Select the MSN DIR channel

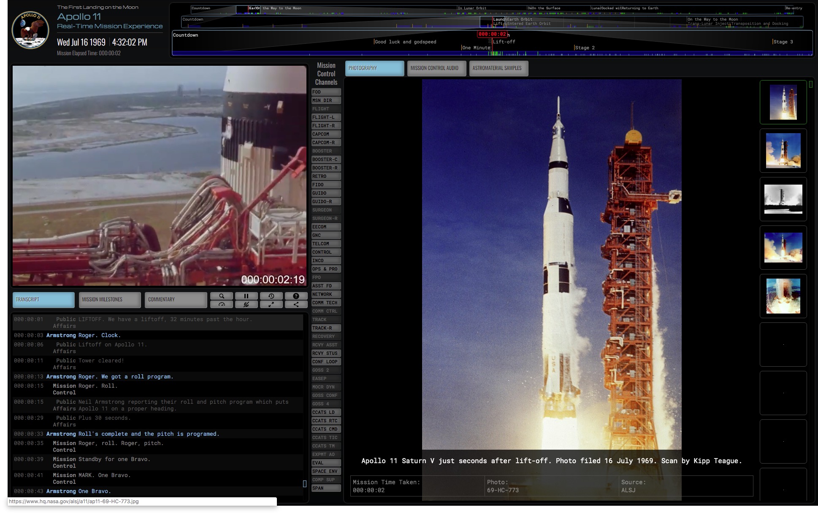click(326, 100)
